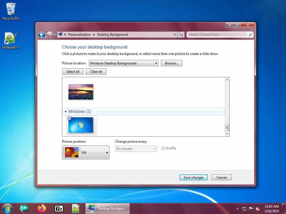This screenshot has height=214, width=286.
Task: Click the double-chevron breadcrumb overflow
Action: (65, 34)
